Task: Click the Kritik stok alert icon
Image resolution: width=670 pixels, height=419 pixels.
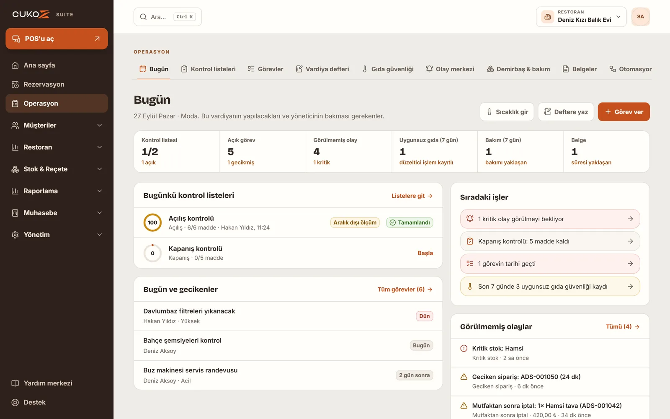Action: click(x=464, y=348)
